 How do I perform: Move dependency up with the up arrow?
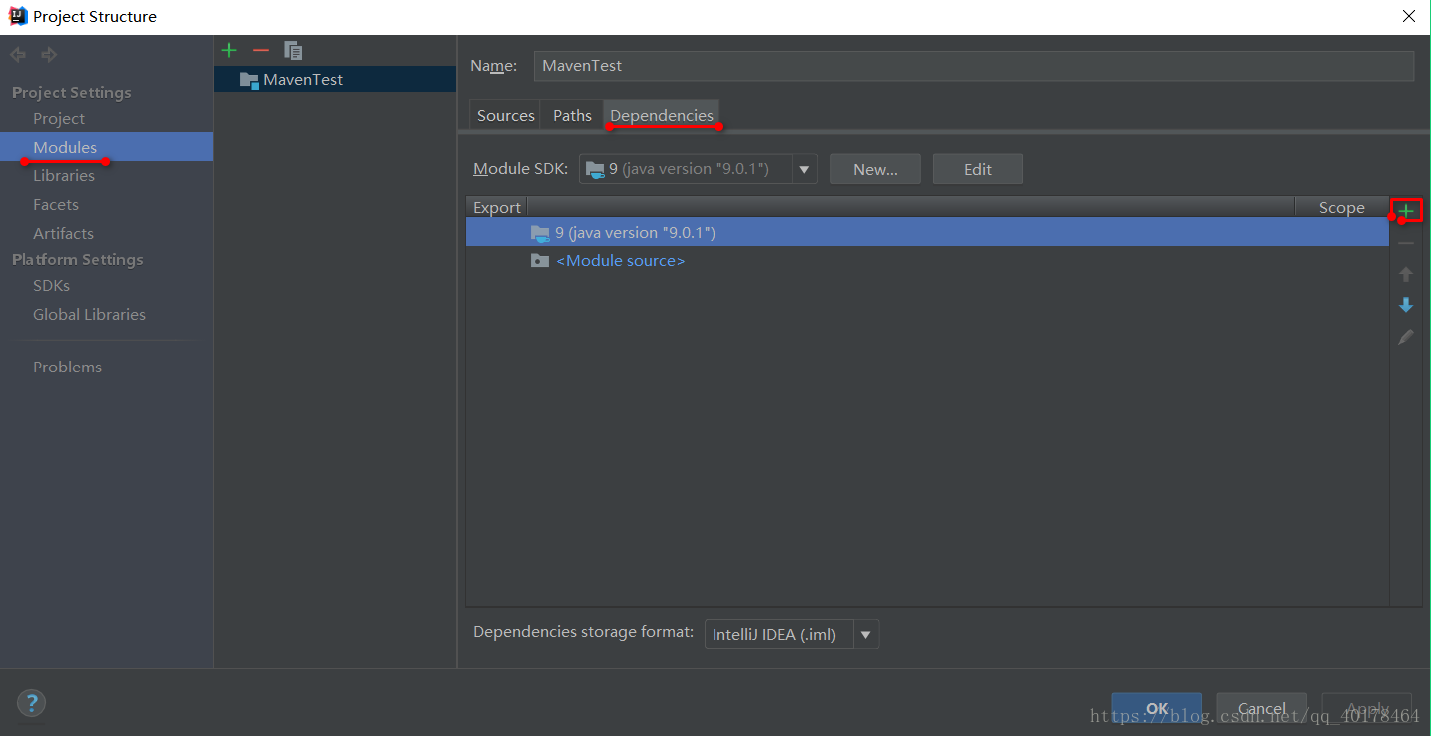point(1406,274)
